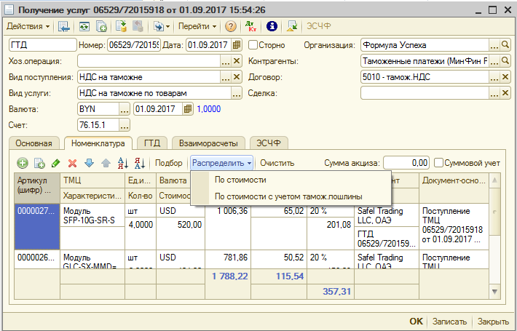Click the Очистить button
Screen dimensions: 517x331
(277, 163)
